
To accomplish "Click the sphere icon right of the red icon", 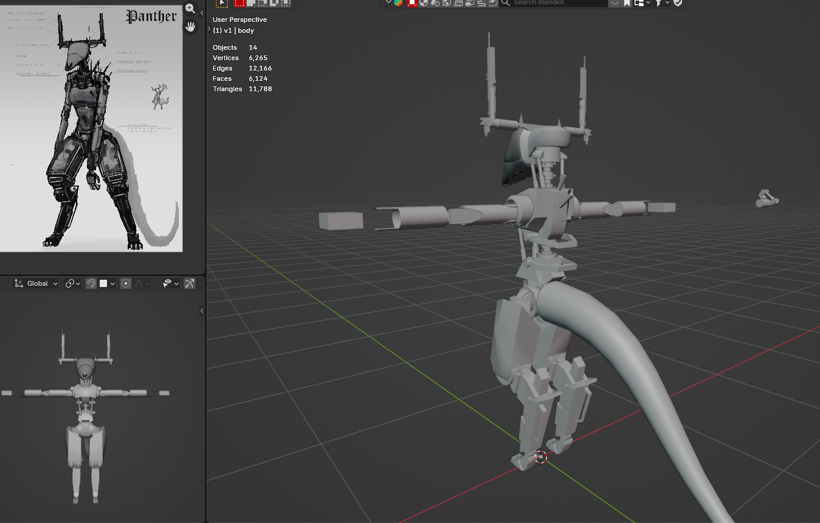I will [424, 2].
